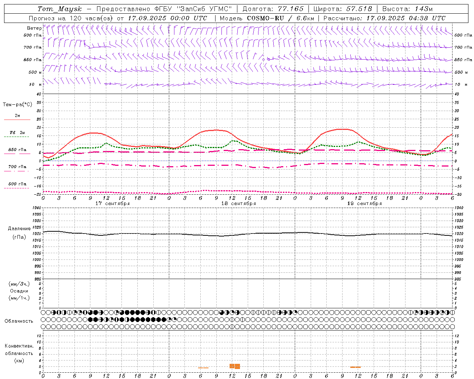Click the Давление panel label

coord(19,228)
